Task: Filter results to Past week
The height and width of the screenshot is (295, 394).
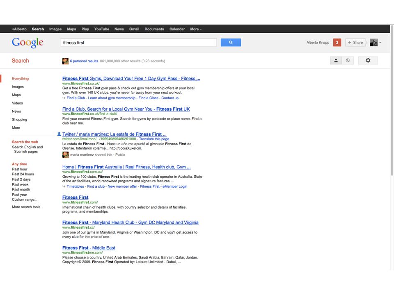Action: (x=20, y=184)
